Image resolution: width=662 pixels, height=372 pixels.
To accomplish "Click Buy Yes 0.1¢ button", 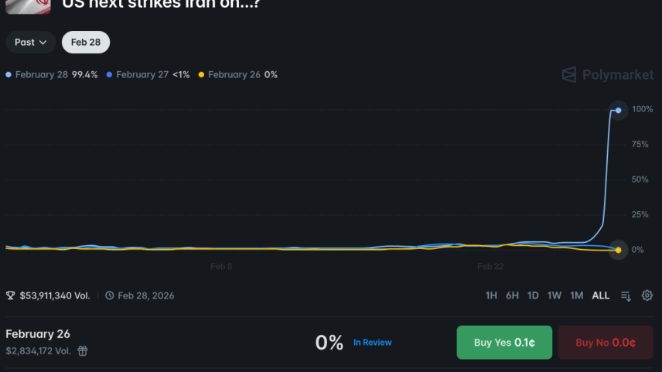I will click(x=502, y=343).
